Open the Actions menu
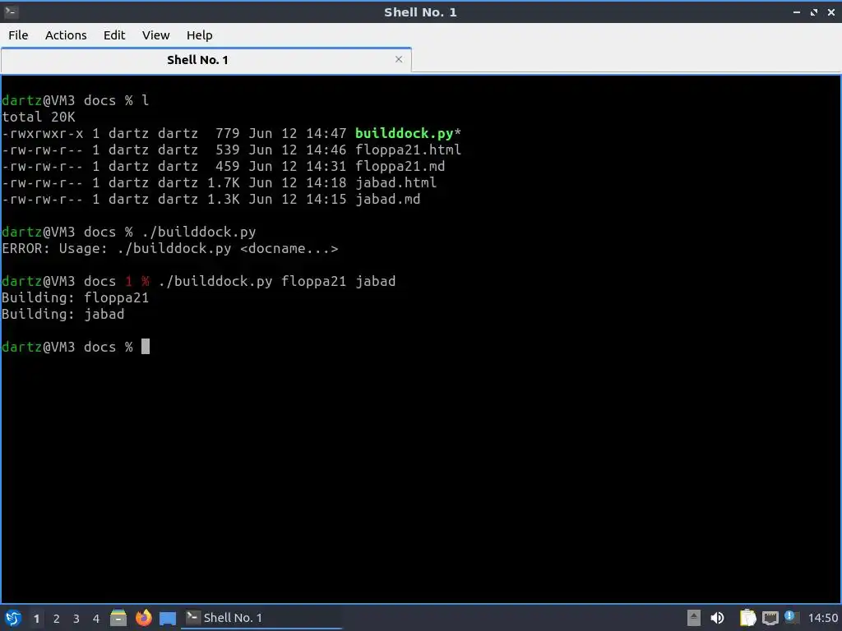 click(x=66, y=35)
